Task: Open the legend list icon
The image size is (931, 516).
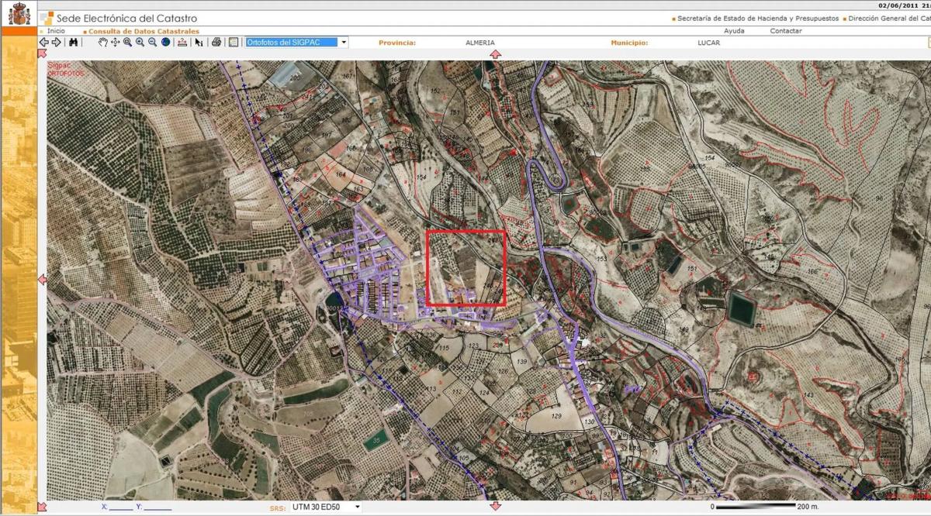Action: tap(233, 43)
